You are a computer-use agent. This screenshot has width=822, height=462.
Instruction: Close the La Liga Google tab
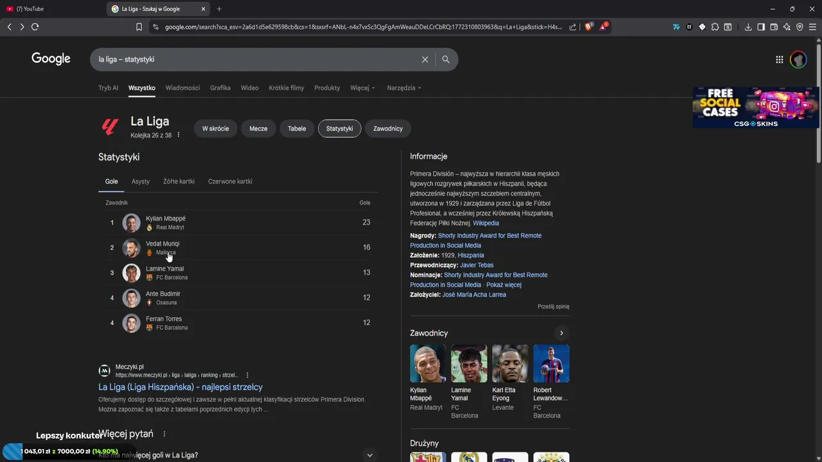[203, 9]
